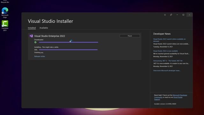This screenshot has height=115, width=204.
Task: Click the 'Downloaded' status label
Action: tap(39, 40)
